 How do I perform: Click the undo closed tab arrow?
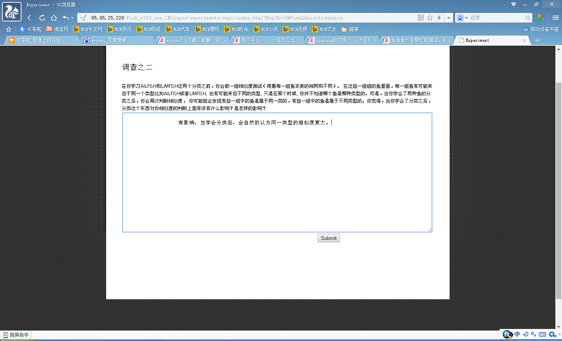click(x=66, y=18)
